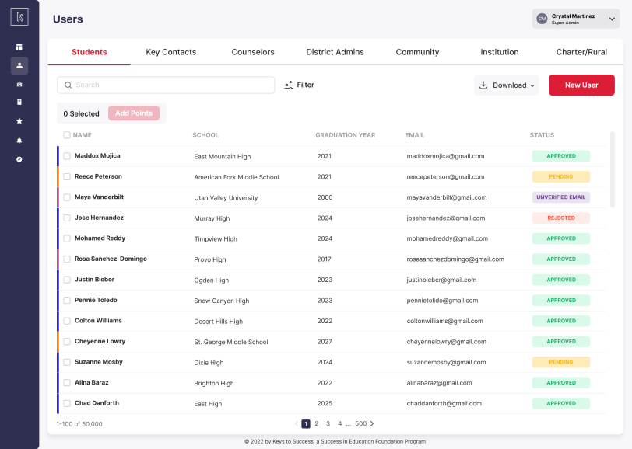Check the box next to Justin Bieber
The height and width of the screenshot is (449, 632).
67,280
